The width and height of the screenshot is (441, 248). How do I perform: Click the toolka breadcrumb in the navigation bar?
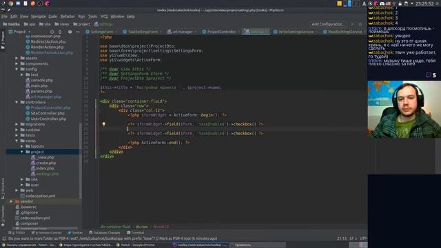point(11,24)
